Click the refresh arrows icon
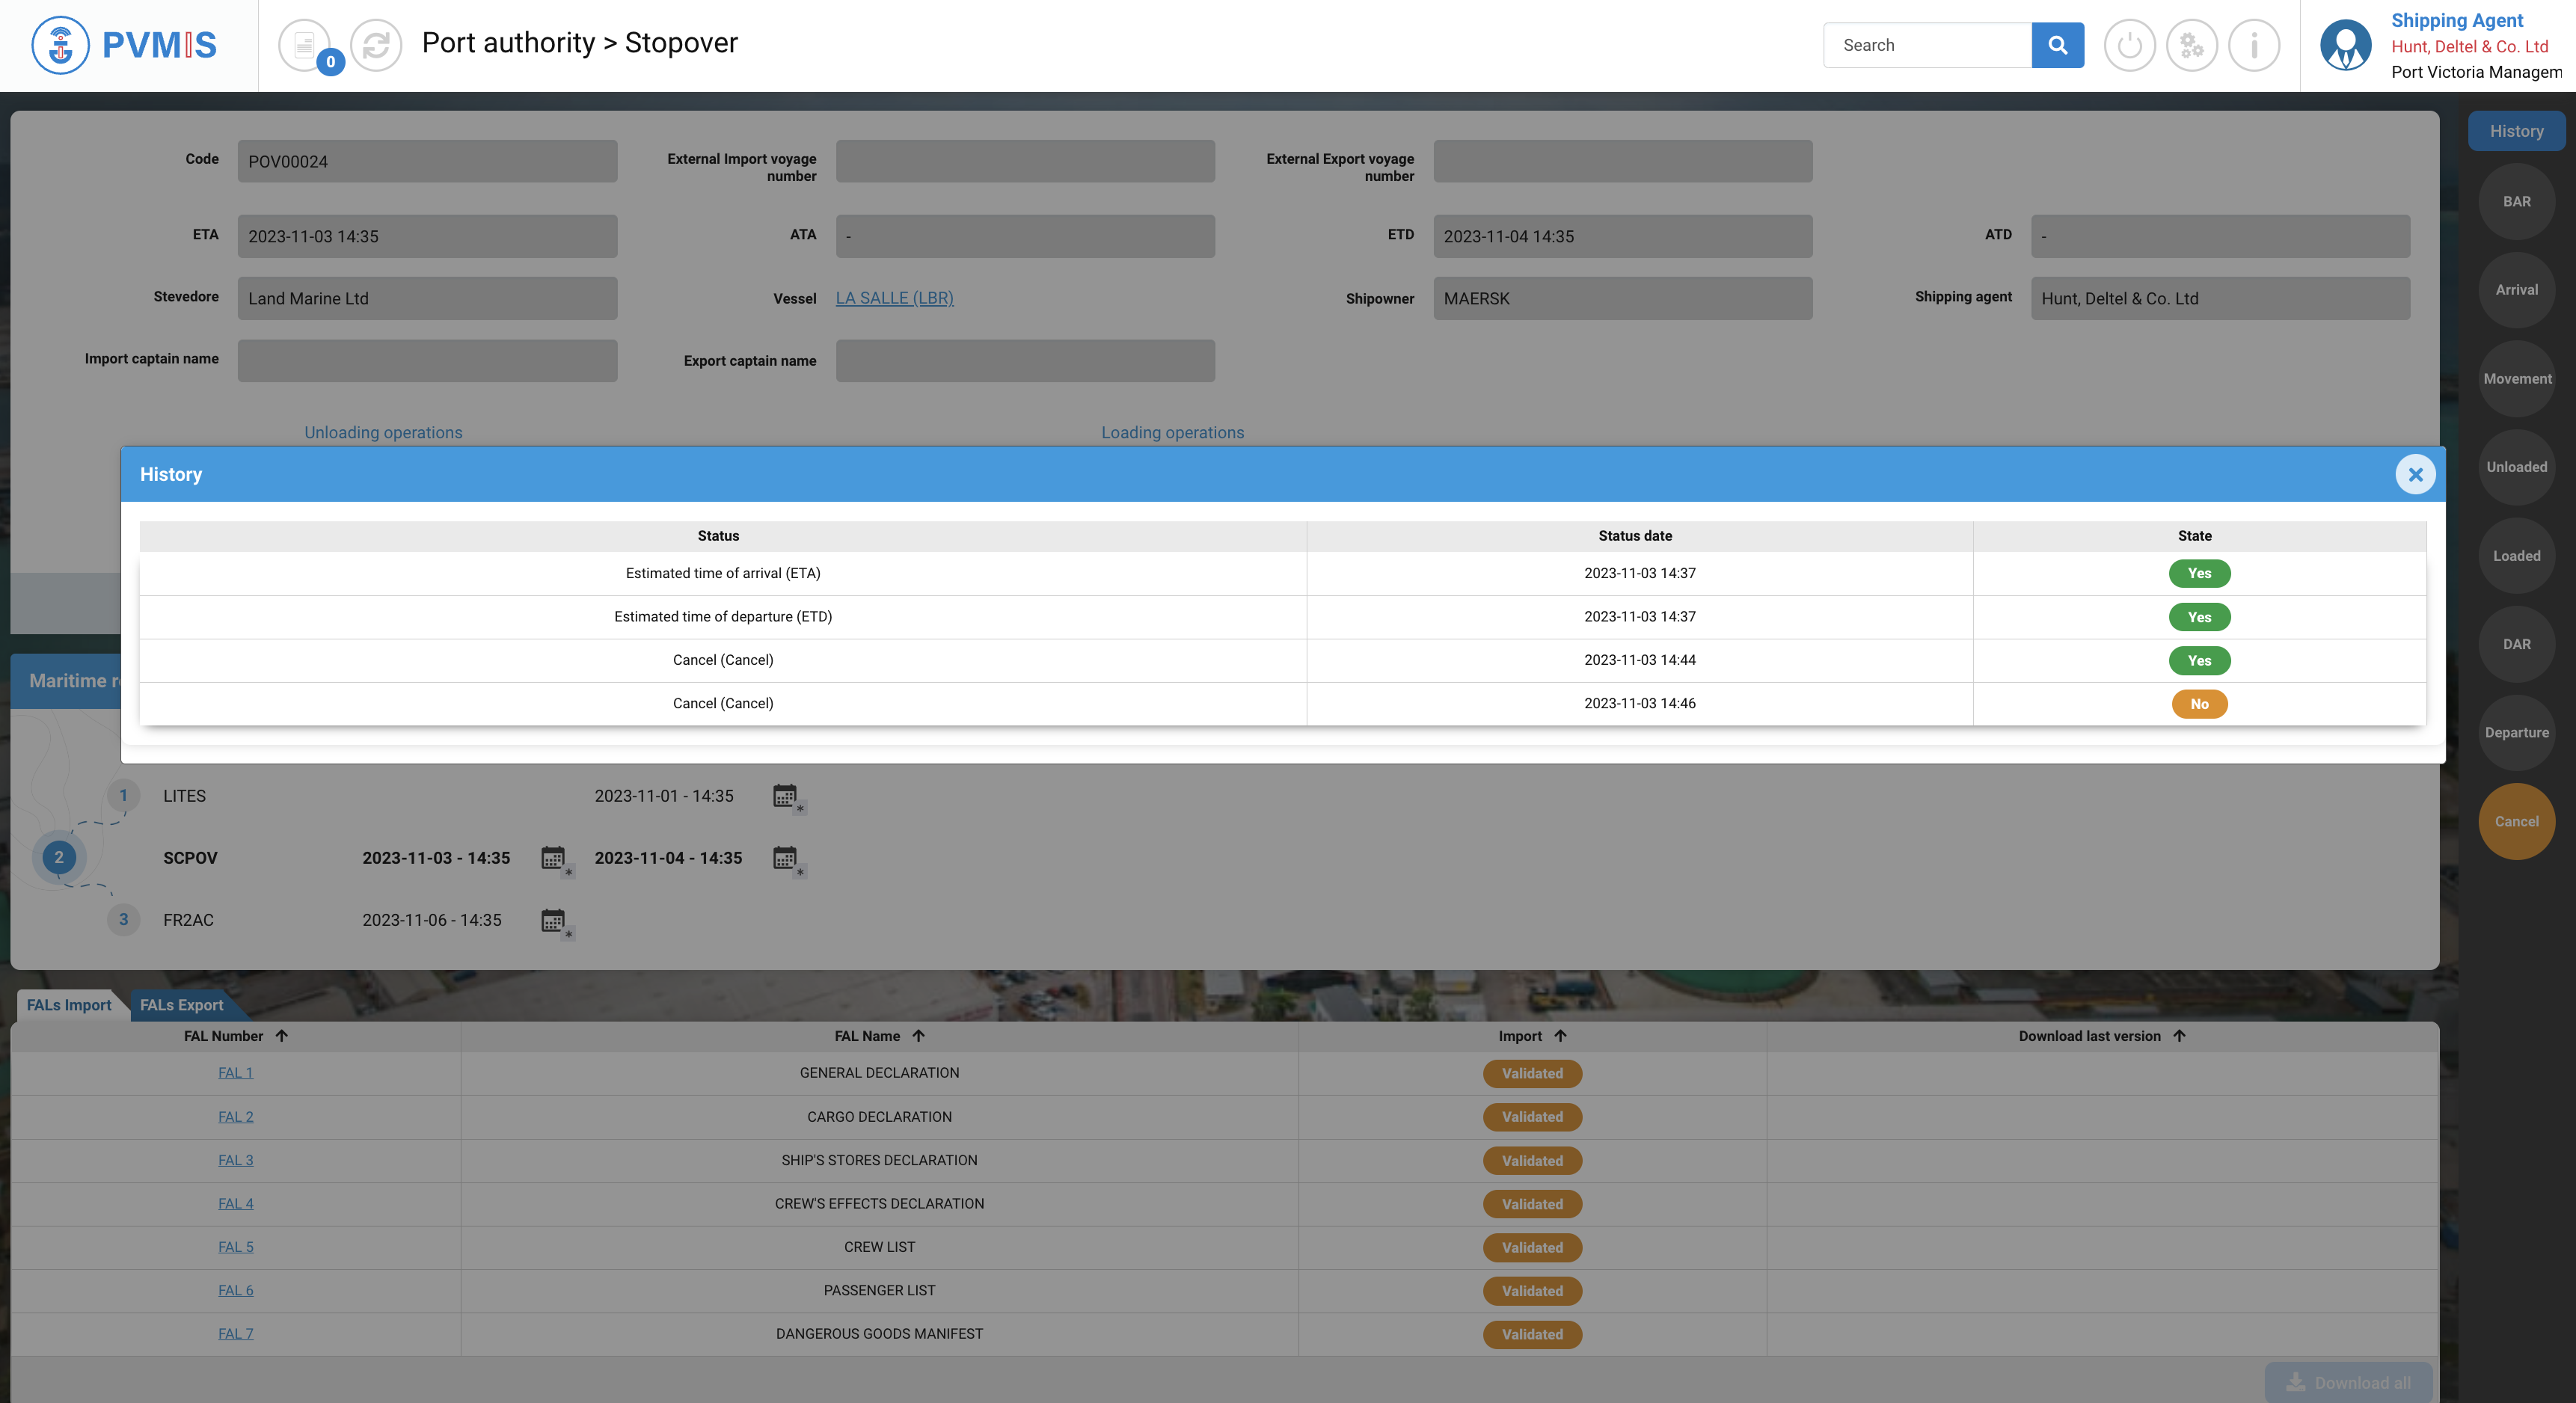The width and height of the screenshot is (2576, 1403). point(376,45)
